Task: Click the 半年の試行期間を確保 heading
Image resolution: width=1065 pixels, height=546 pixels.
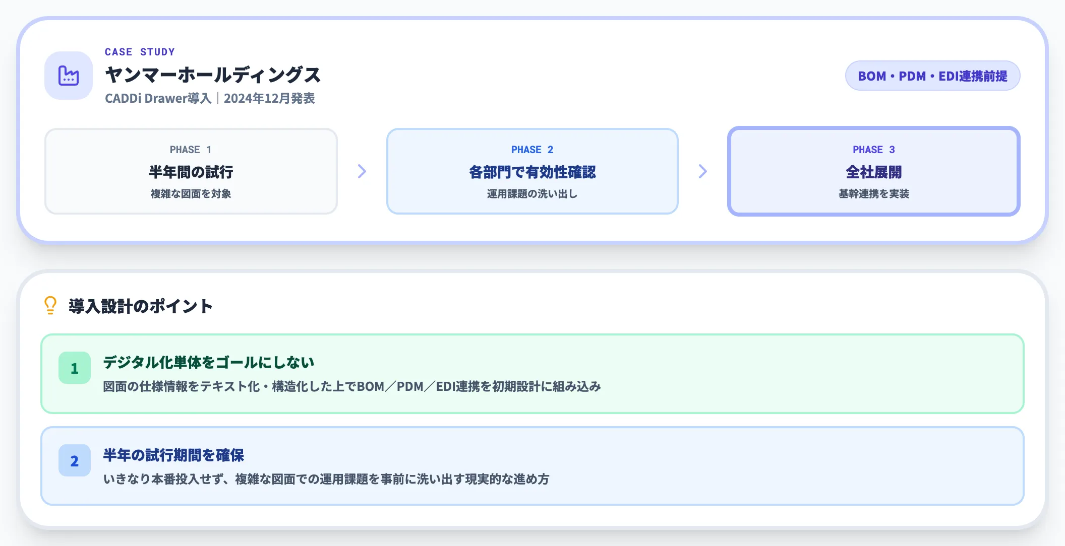Action: tap(173, 455)
